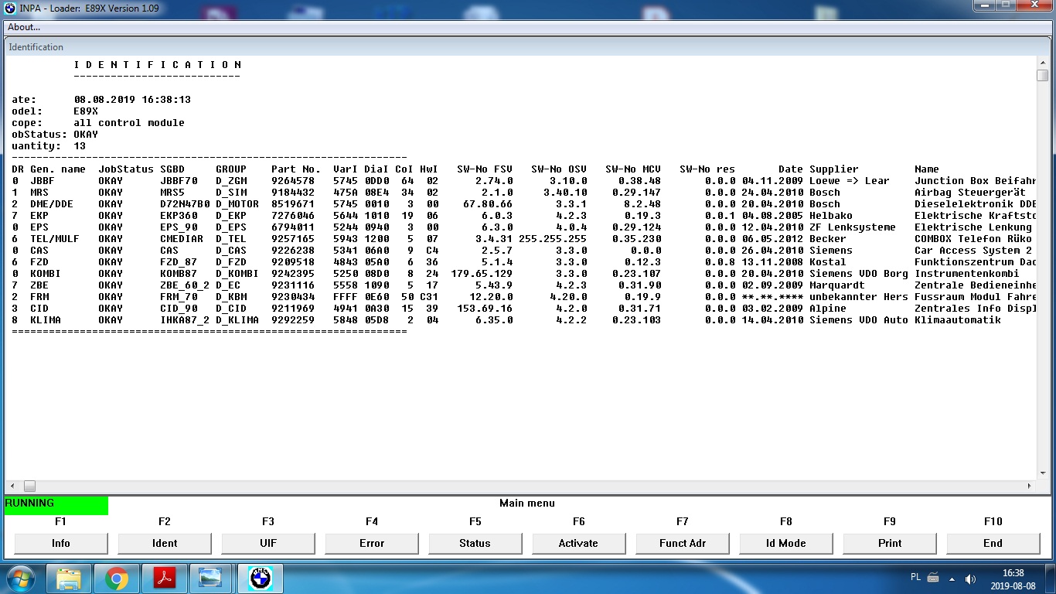Launch Google Chrome from the taskbar
1056x594 pixels.
(117, 579)
